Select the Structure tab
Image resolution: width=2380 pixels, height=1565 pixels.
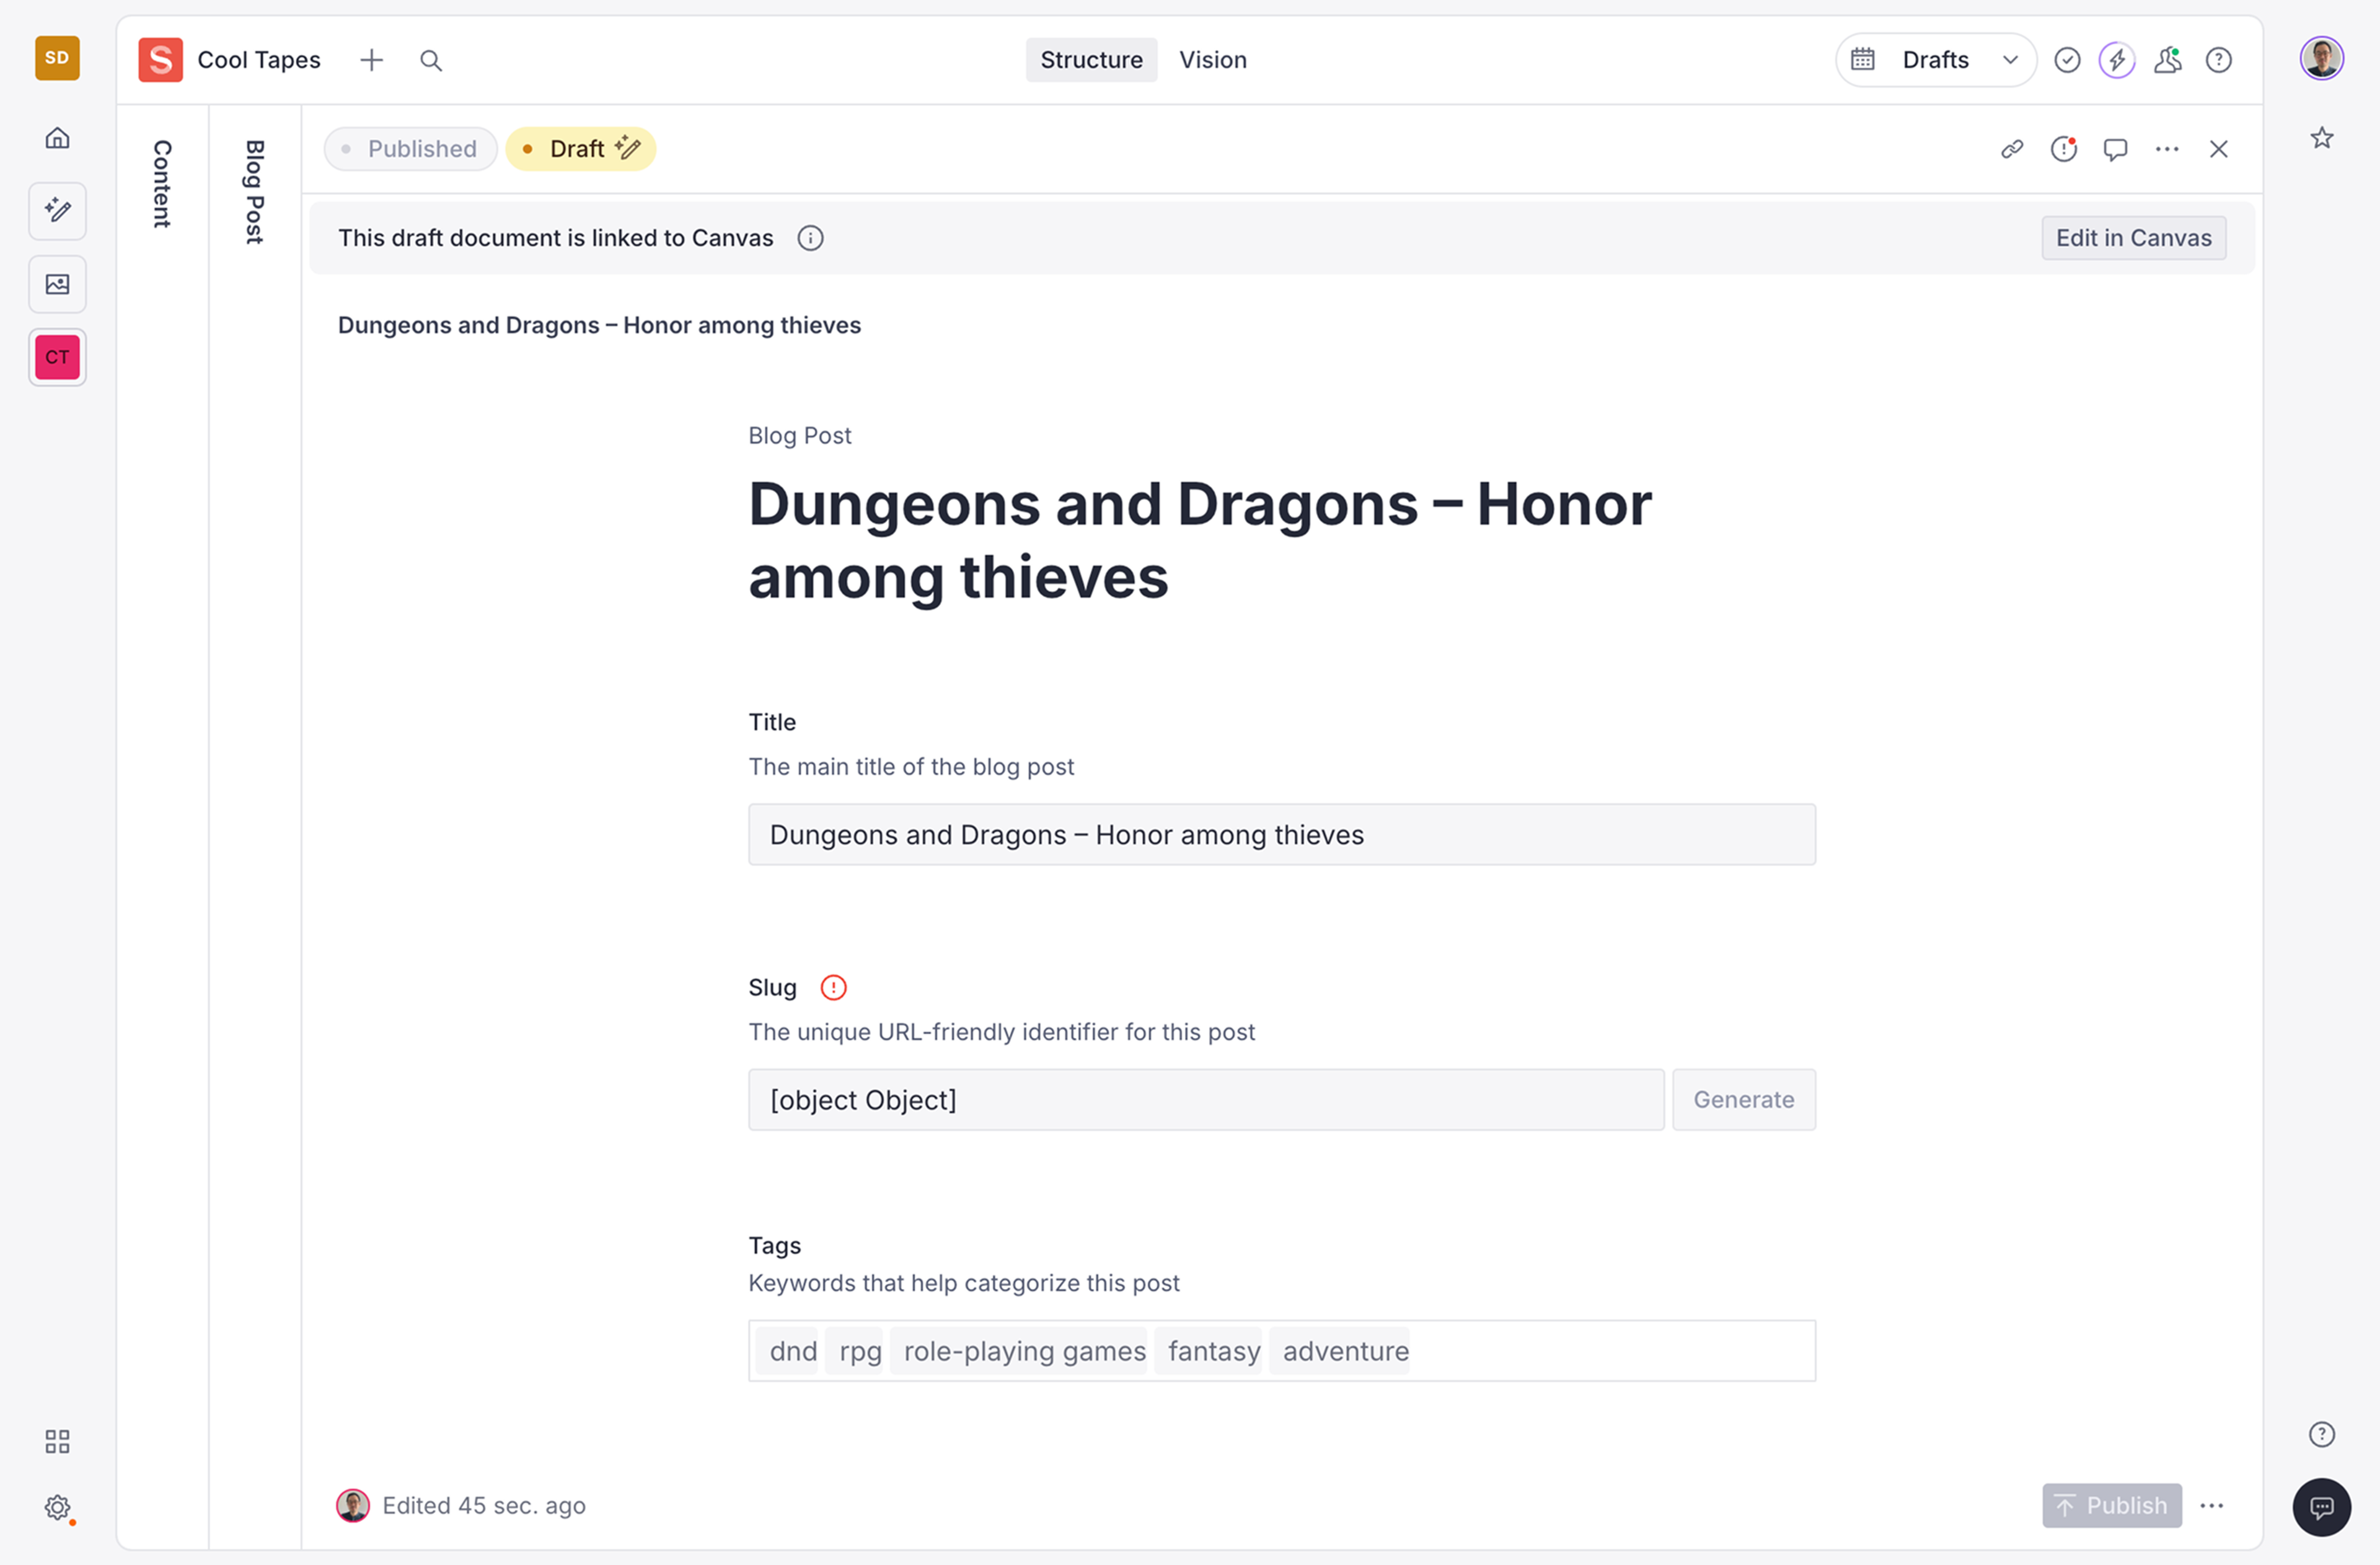coord(1091,60)
